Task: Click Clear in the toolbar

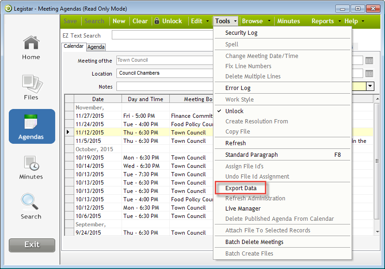Action: coord(140,21)
